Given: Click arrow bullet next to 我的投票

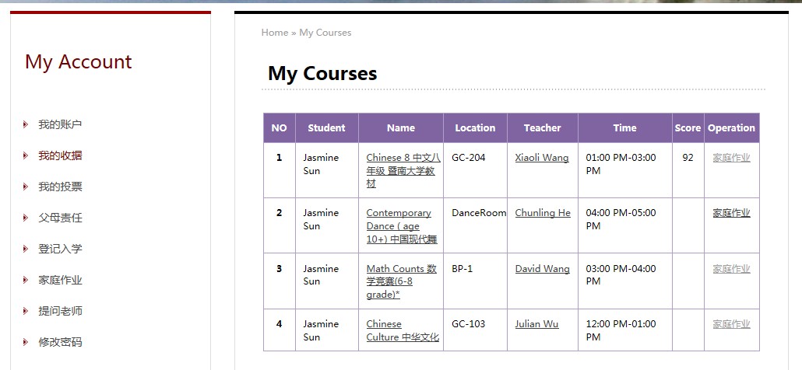Looking at the screenshot, I should [26, 187].
